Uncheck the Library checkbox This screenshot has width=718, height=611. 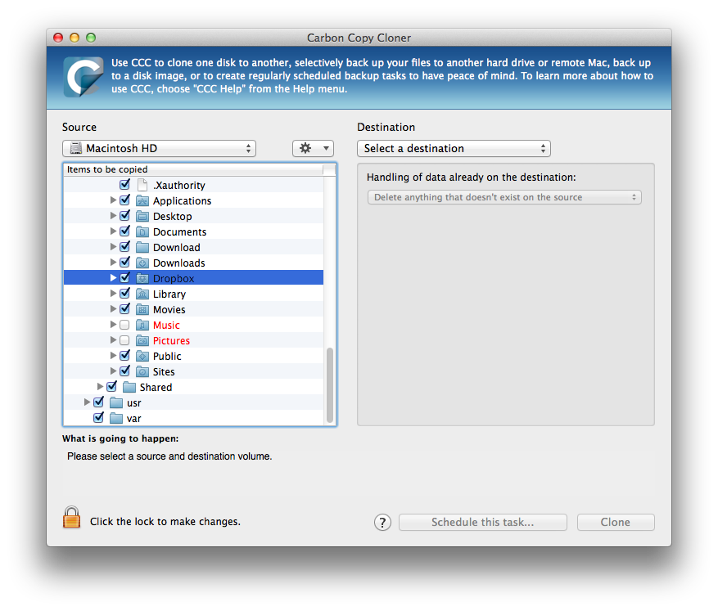tap(124, 293)
